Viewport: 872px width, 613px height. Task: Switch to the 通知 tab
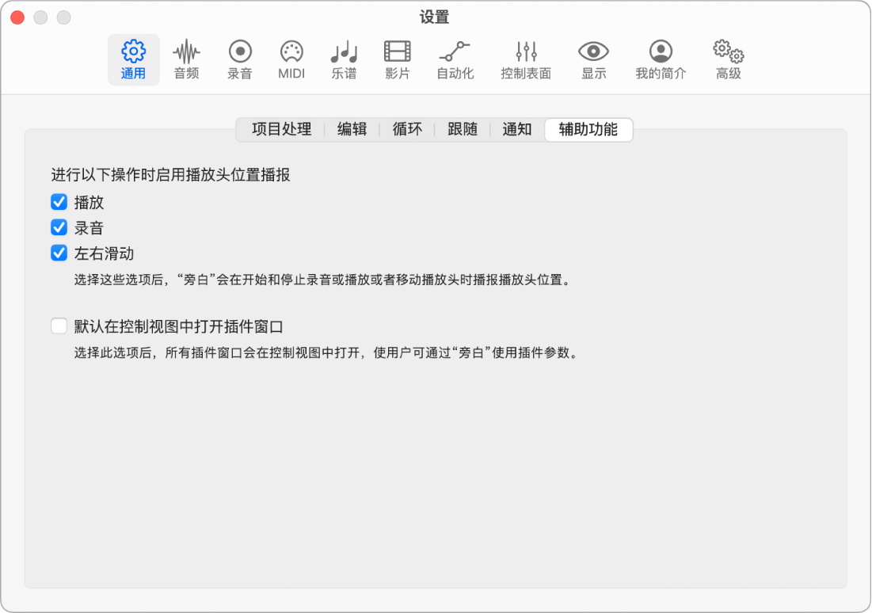[x=516, y=130]
